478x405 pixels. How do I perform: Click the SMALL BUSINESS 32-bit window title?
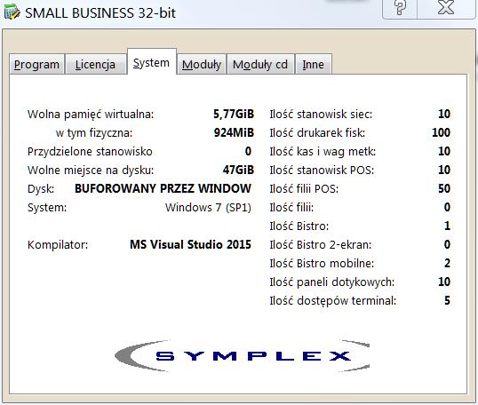tap(100, 13)
